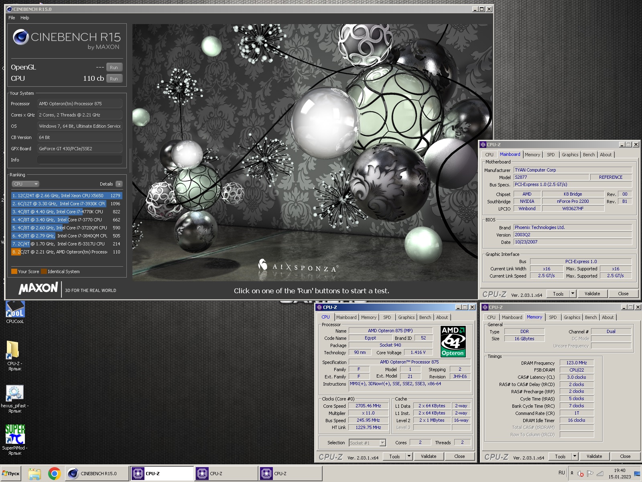This screenshot has width=642, height=482.
Task: Click the Cinebench R15 logo
Action: [x=67, y=39]
